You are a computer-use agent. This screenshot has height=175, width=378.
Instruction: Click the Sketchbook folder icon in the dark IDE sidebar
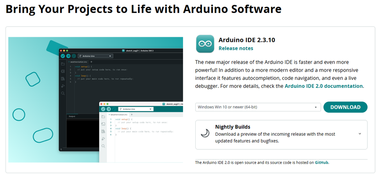tap(63, 64)
